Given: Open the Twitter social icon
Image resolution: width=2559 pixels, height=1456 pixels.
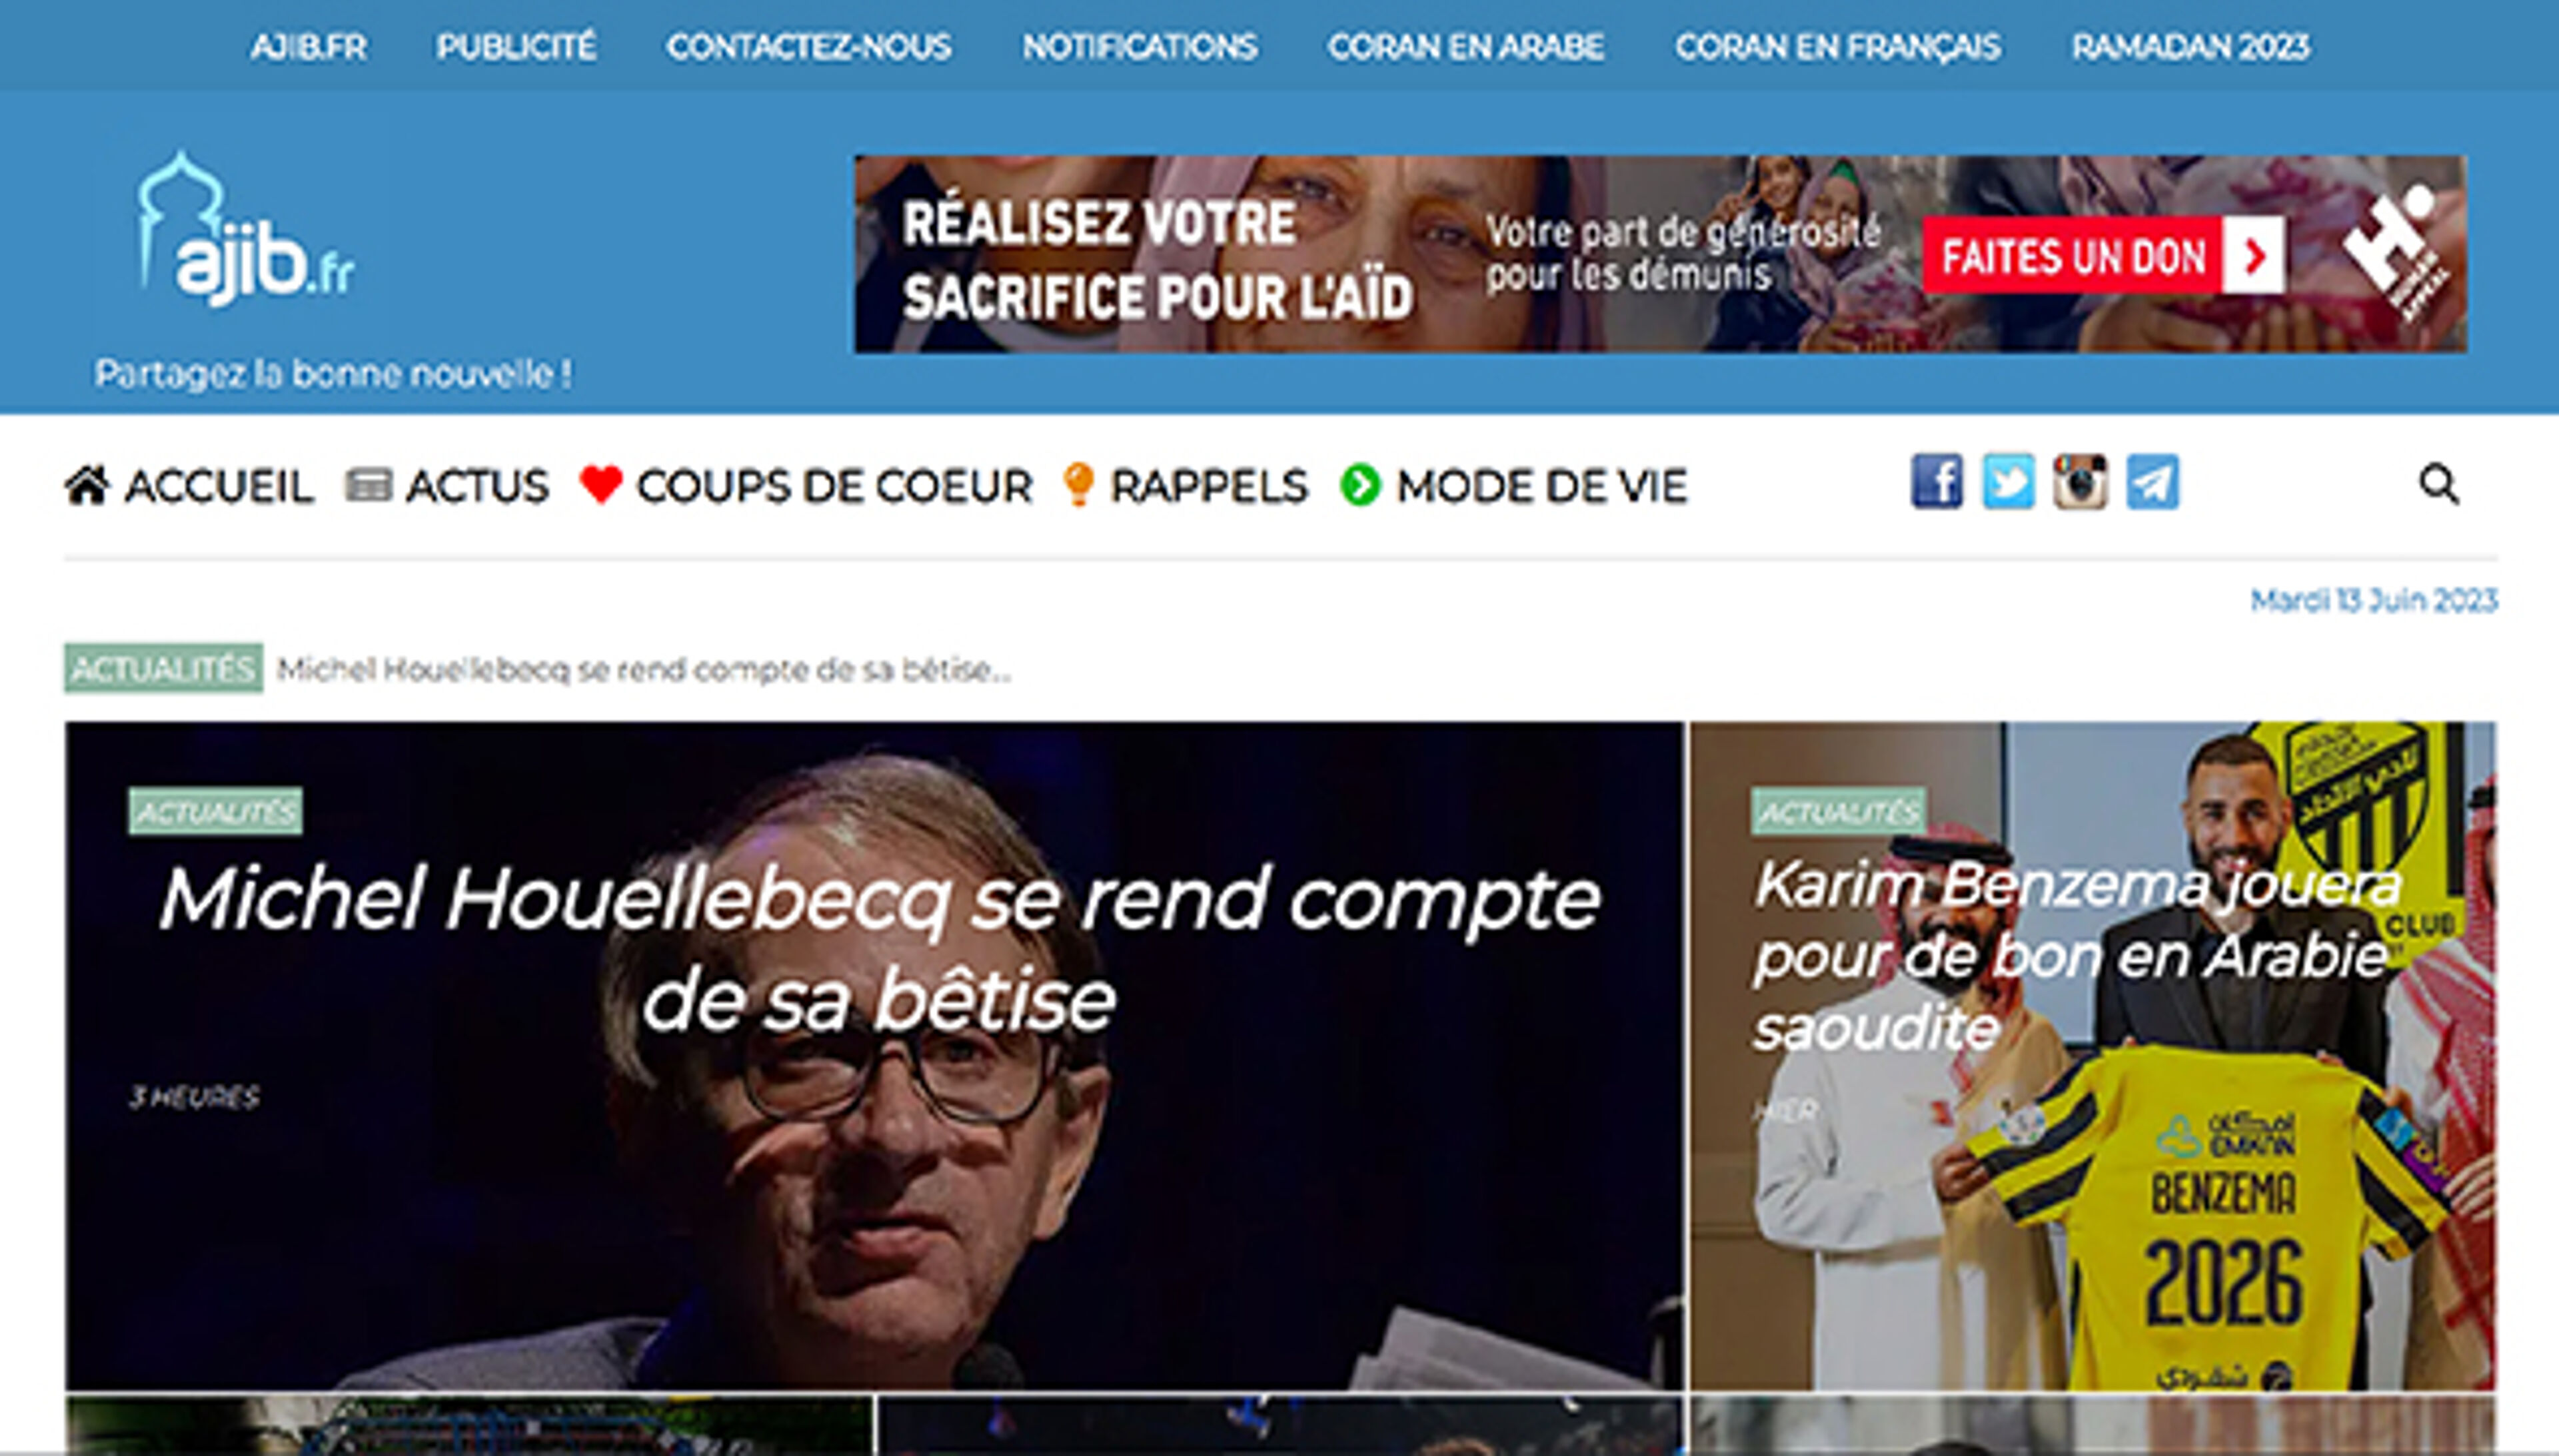Looking at the screenshot, I should [x=2009, y=482].
